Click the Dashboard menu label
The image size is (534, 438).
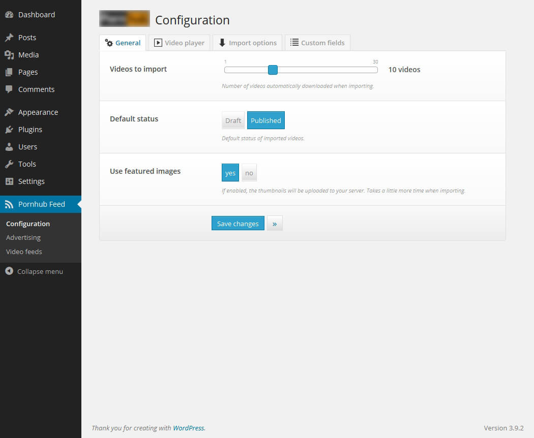[x=37, y=15]
